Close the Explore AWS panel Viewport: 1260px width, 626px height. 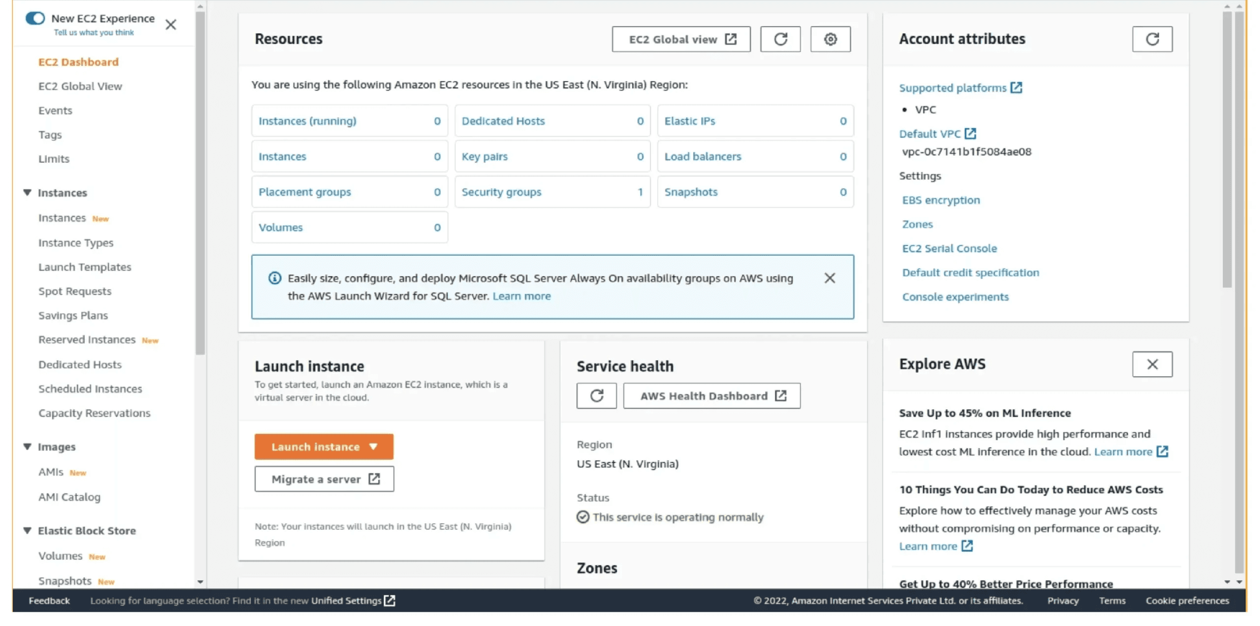tap(1152, 364)
